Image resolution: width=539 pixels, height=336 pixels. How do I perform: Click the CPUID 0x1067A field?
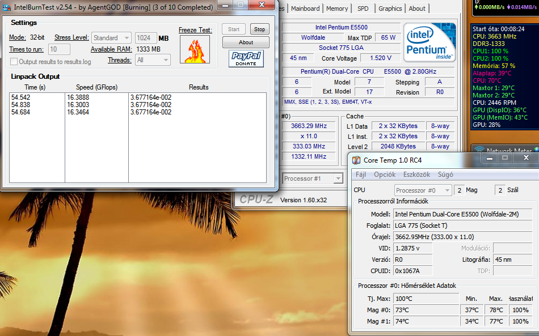click(412, 271)
